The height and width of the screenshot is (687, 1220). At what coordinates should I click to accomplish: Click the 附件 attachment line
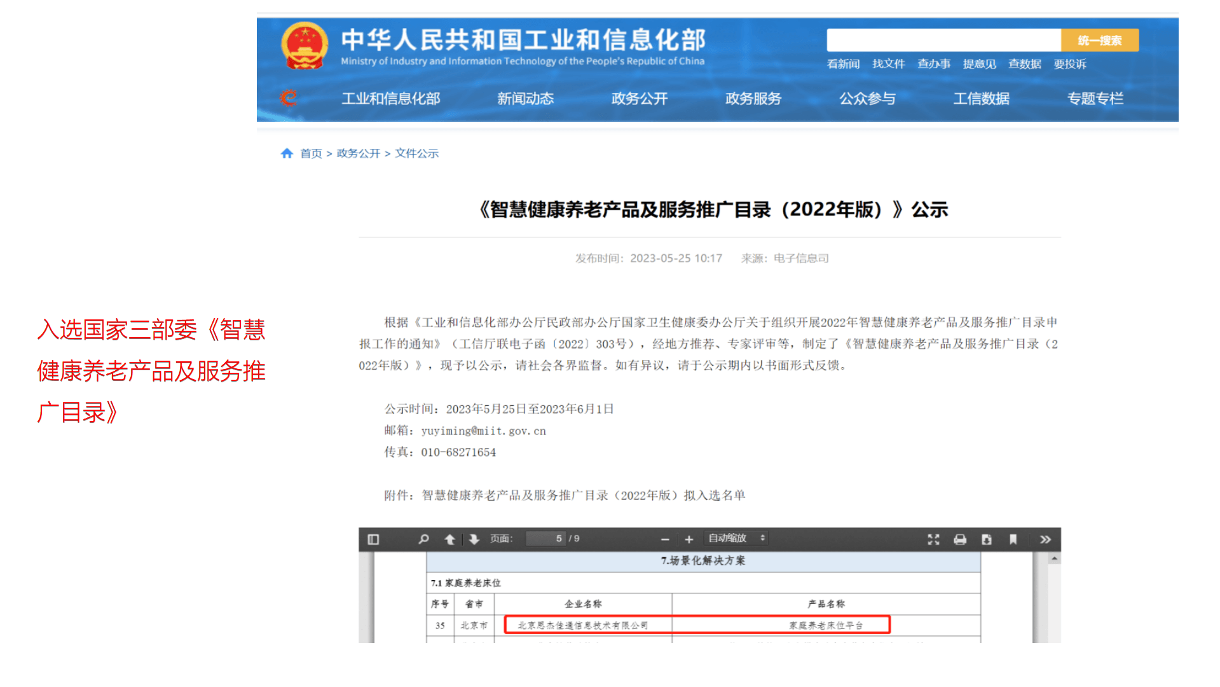pos(565,496)
